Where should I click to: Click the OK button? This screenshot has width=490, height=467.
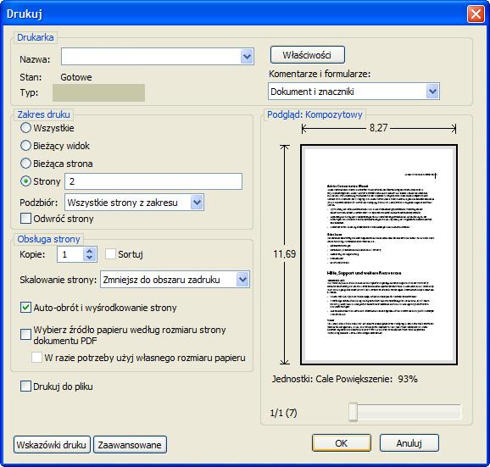click(342, 443)
